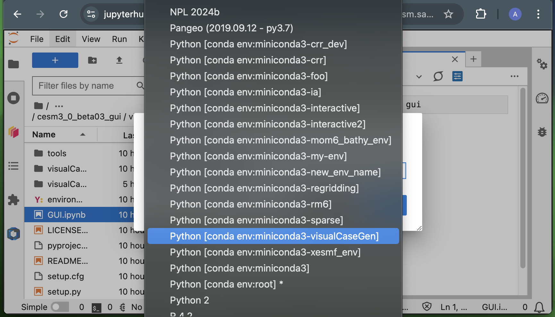Screen dimensions: 555x317
Task: Click the blue New Launcher plus button
Action: [x=55, y=60]
